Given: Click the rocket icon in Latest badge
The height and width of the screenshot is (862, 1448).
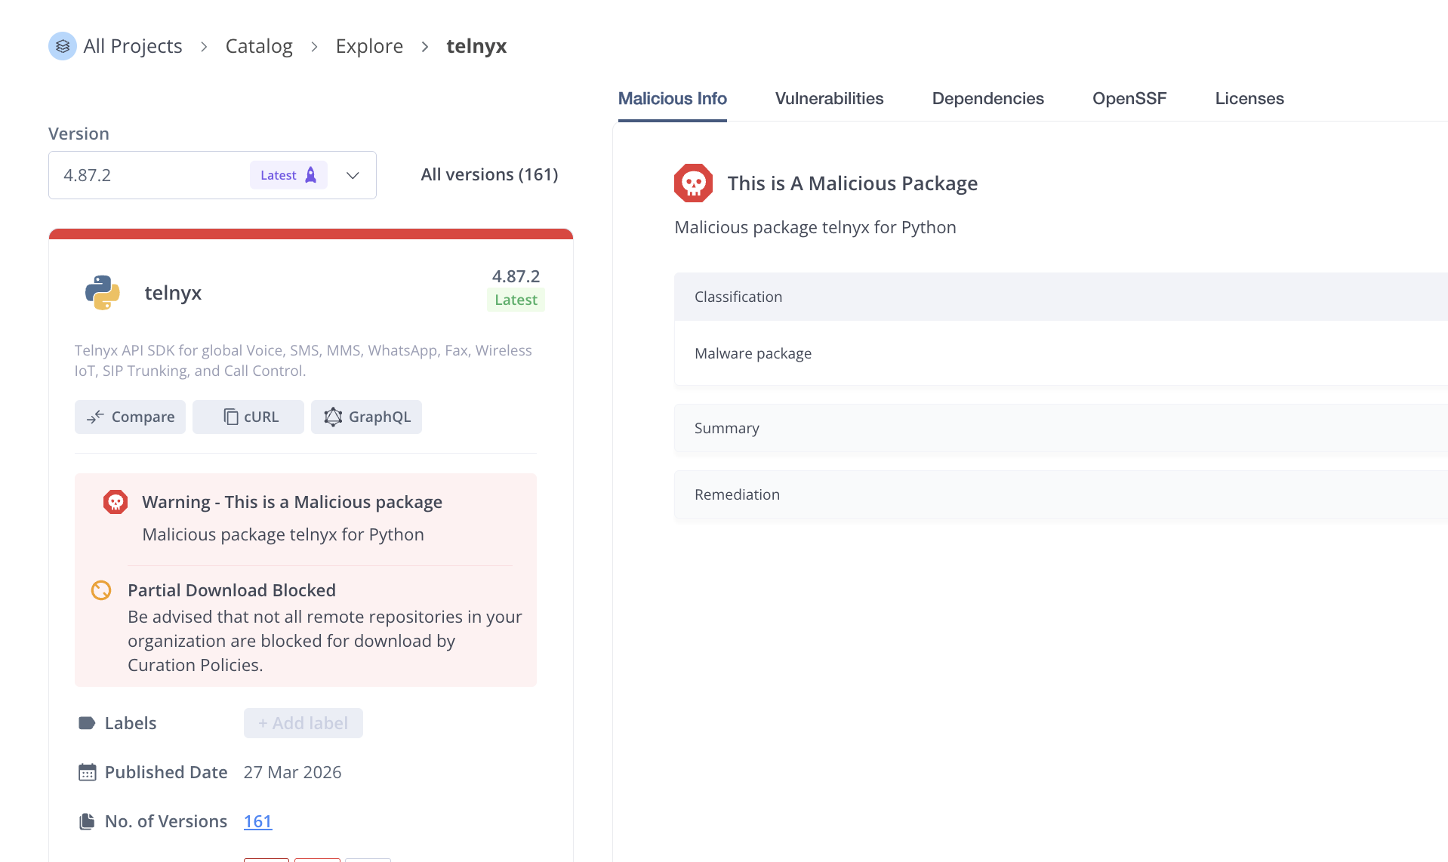Looking at the screenshot, I should 310,175.
